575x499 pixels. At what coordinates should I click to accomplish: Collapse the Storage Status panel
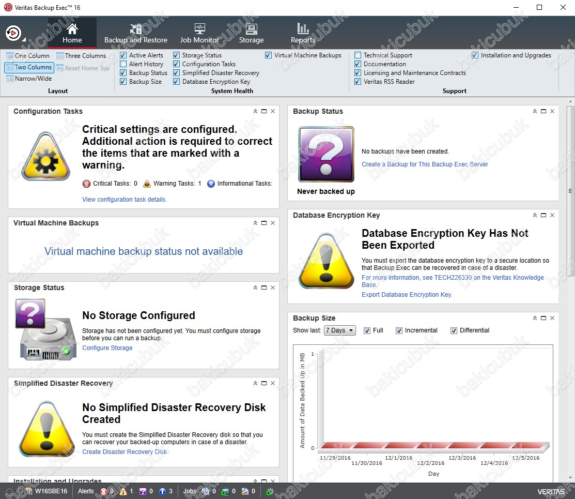point(255,288)
